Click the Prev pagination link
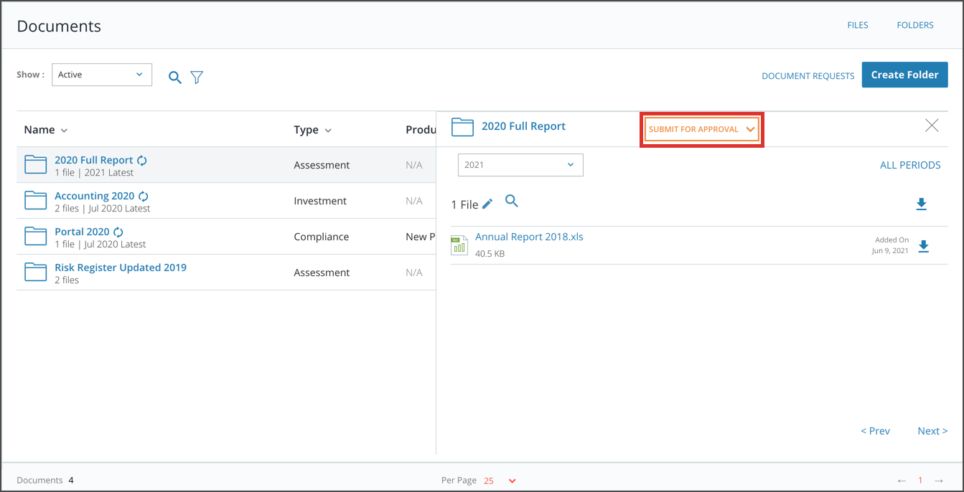The height and width of the screenshot is (492, 964). 875,431
